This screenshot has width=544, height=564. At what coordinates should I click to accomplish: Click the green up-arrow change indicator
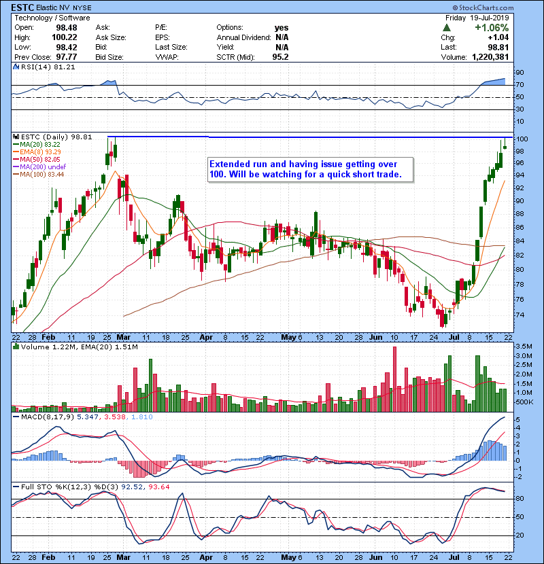coord(447,28)
